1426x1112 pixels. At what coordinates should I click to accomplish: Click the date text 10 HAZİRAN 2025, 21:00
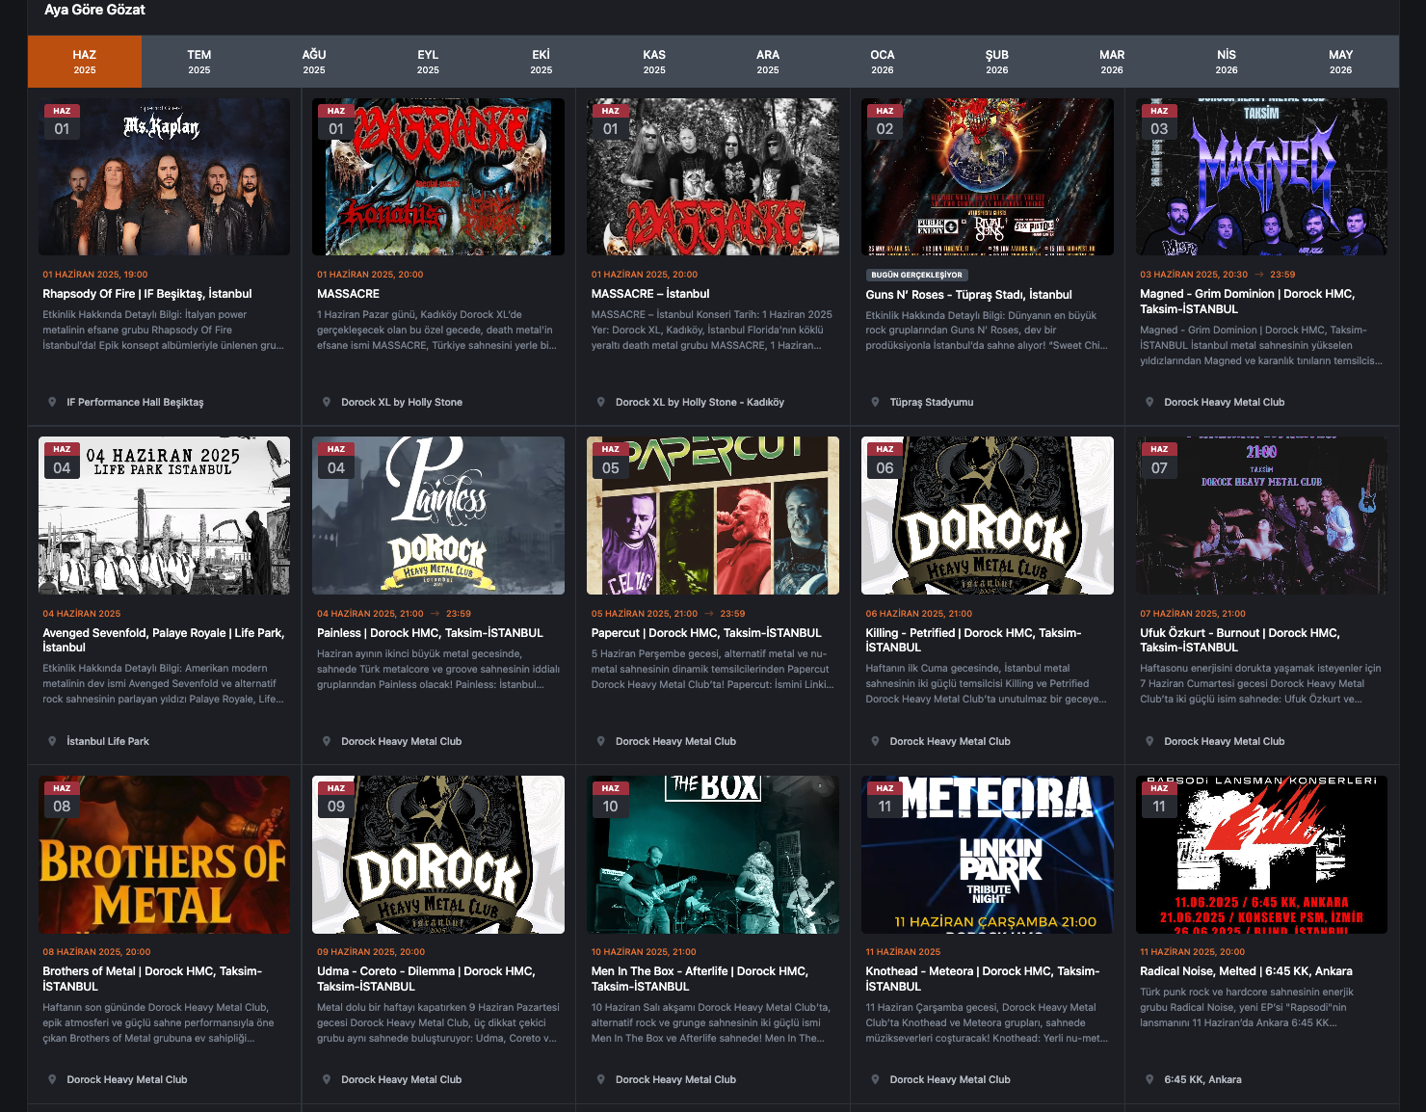(644, 952)
